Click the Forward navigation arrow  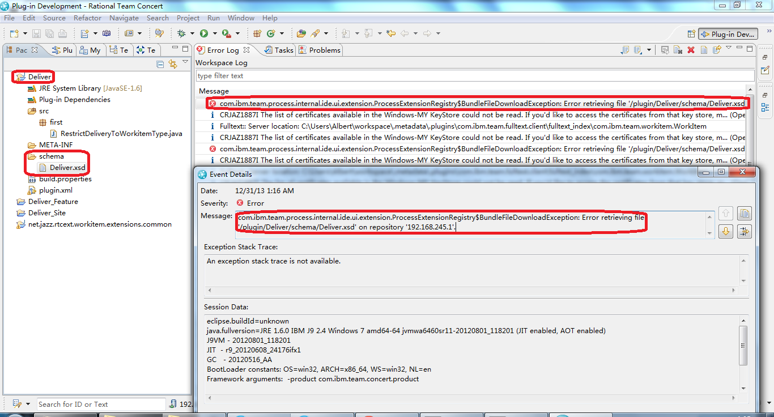click(427, 33)
